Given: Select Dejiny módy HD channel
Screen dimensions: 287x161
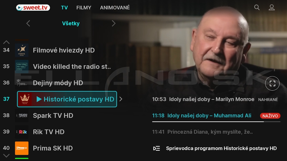Looking at the screenshot, I should click(x=58, y=83).
